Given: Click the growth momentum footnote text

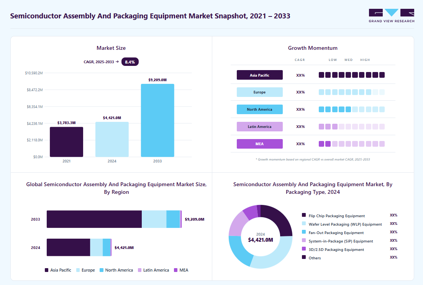Looking at the screenshot, I should point(313,159).
